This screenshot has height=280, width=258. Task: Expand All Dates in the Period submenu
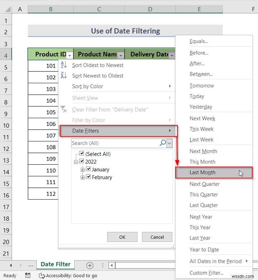click(x=247, y=261)
